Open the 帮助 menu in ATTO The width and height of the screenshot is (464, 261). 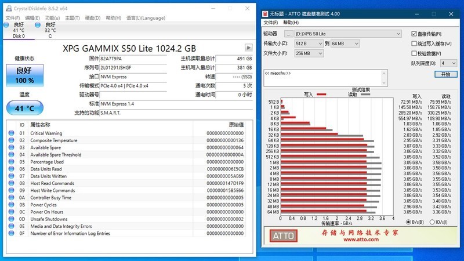point(291,23)
